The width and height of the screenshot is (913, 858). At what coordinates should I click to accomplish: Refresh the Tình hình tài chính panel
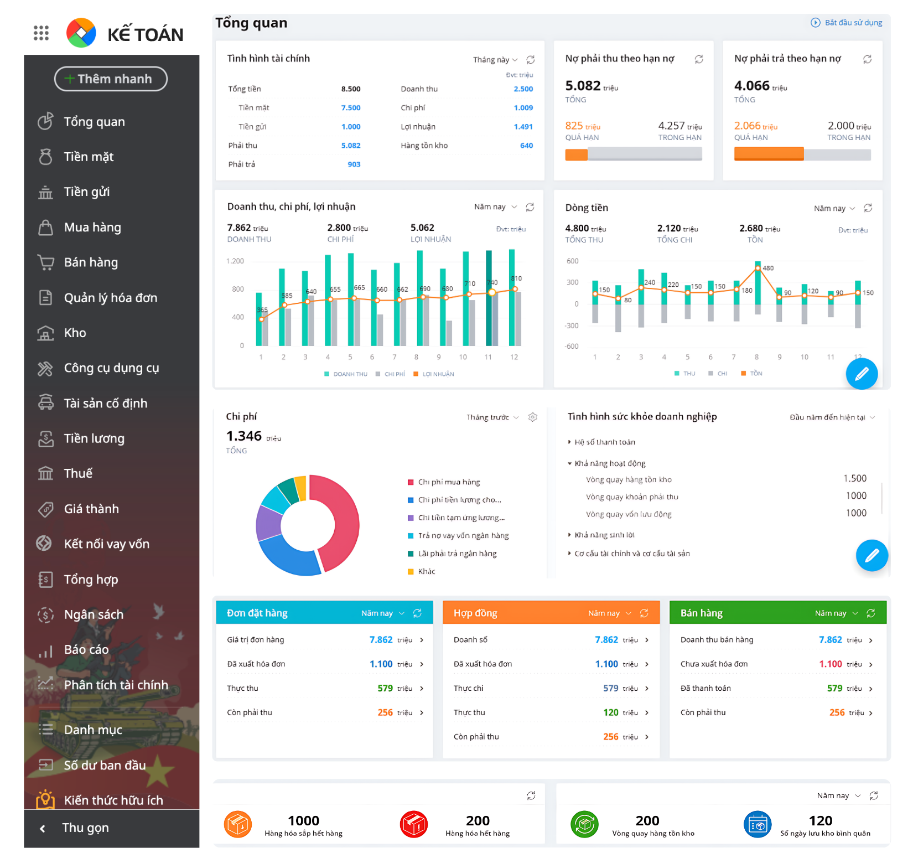pyautogui.click(x=530, y=60)
